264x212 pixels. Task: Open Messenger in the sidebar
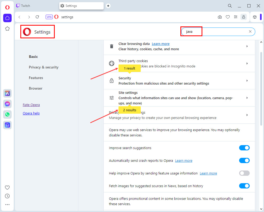click(x=7, y=104)
